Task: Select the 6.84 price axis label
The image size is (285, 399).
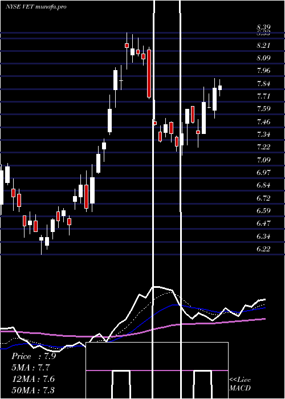Action: tap(263, 185)
